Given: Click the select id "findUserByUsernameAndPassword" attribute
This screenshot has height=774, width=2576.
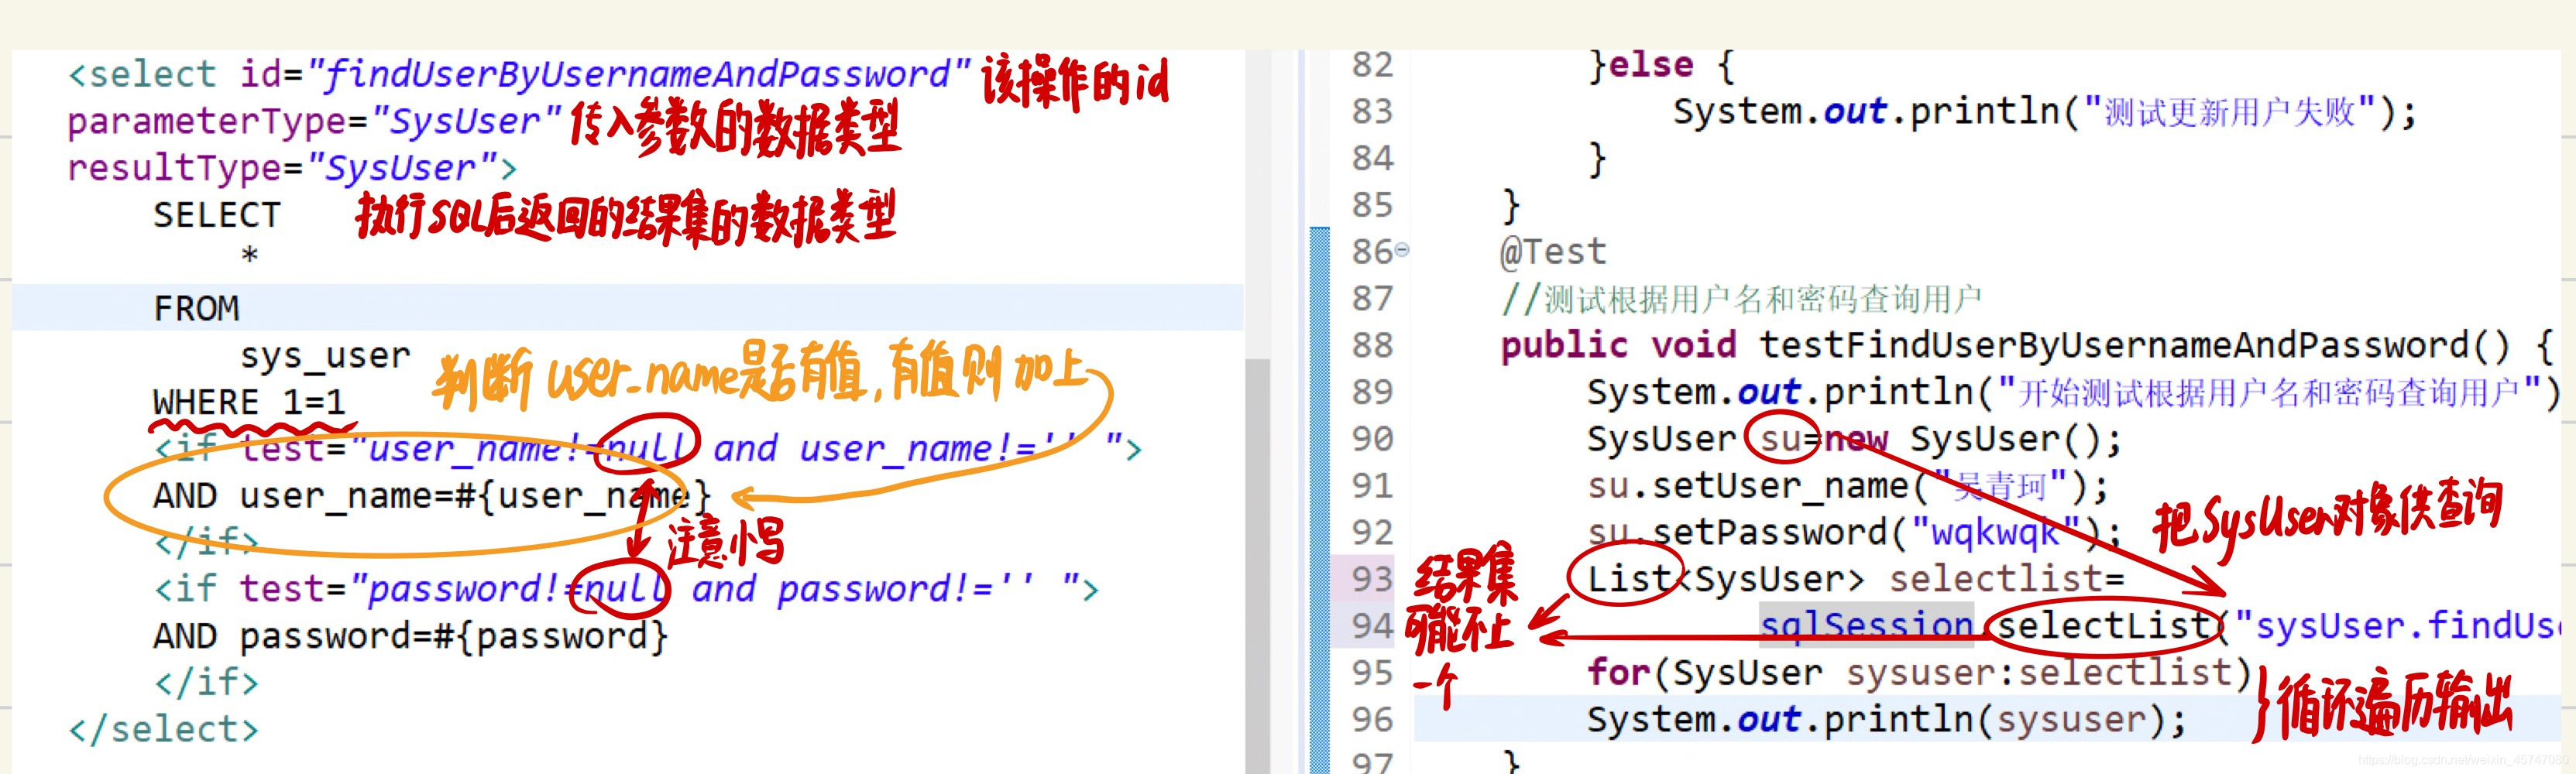Looking at the screenshot, I should pyautogui.click(x=605, y=74).
